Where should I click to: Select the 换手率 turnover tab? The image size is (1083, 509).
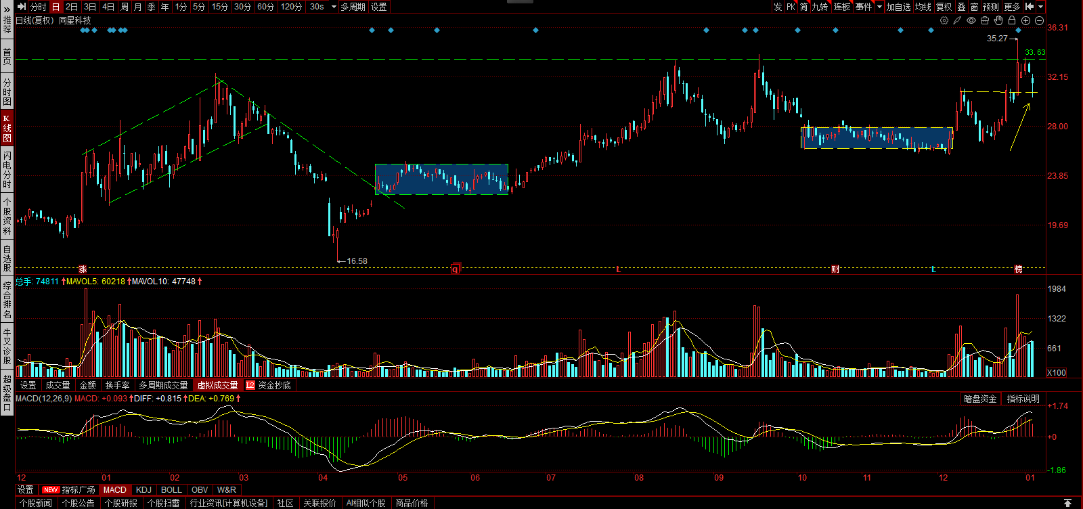pyautogui.click(x=117, y=385)
